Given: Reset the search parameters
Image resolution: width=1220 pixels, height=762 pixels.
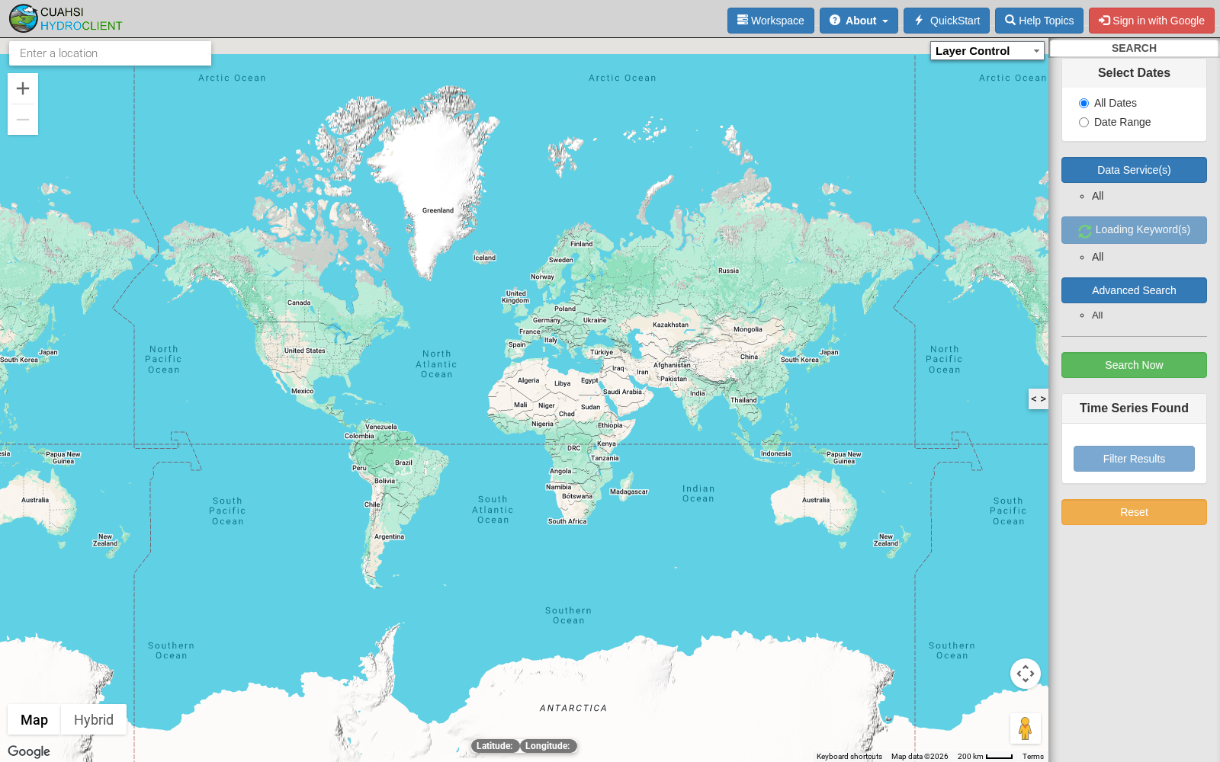Looking at the screenshot, I should [1134, 512].
